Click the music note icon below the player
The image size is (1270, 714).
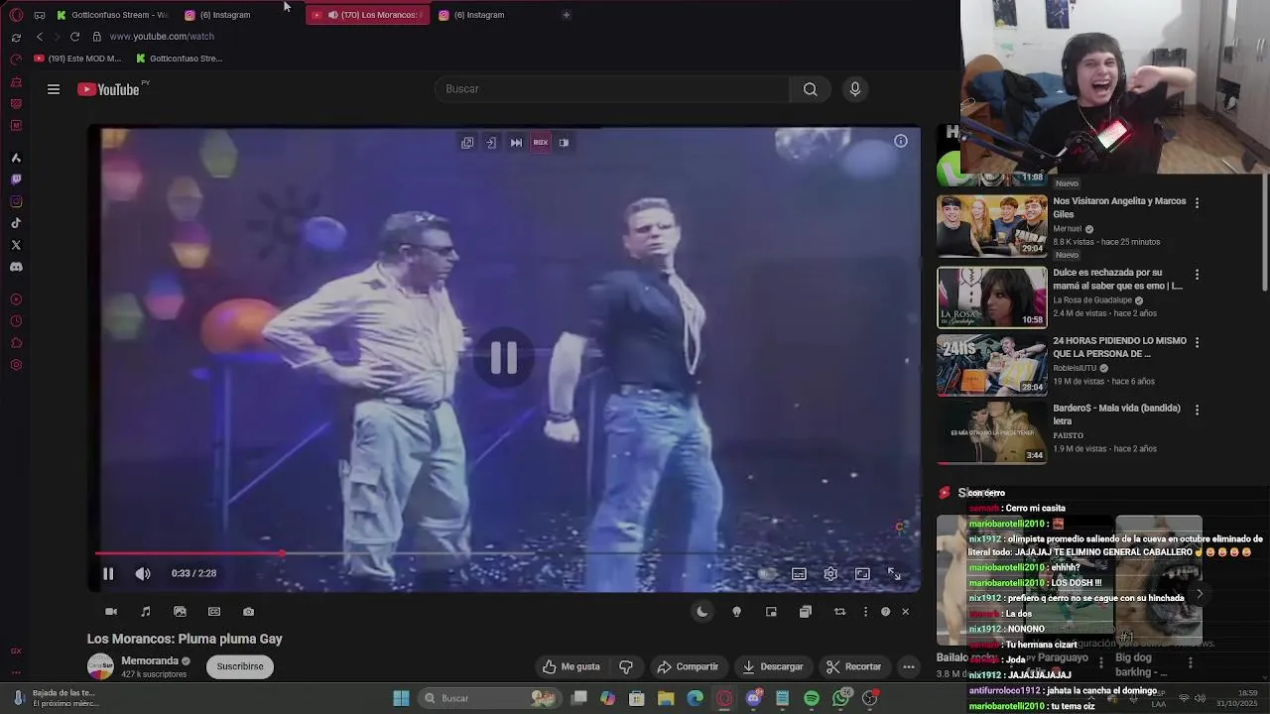pos(146,612)
